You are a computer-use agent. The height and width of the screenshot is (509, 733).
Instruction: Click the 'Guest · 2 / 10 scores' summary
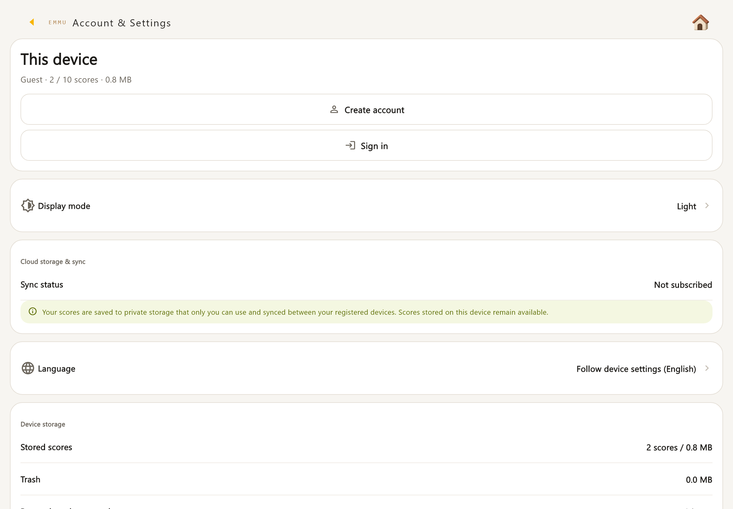pyautogui.click(x=76, y=80)
